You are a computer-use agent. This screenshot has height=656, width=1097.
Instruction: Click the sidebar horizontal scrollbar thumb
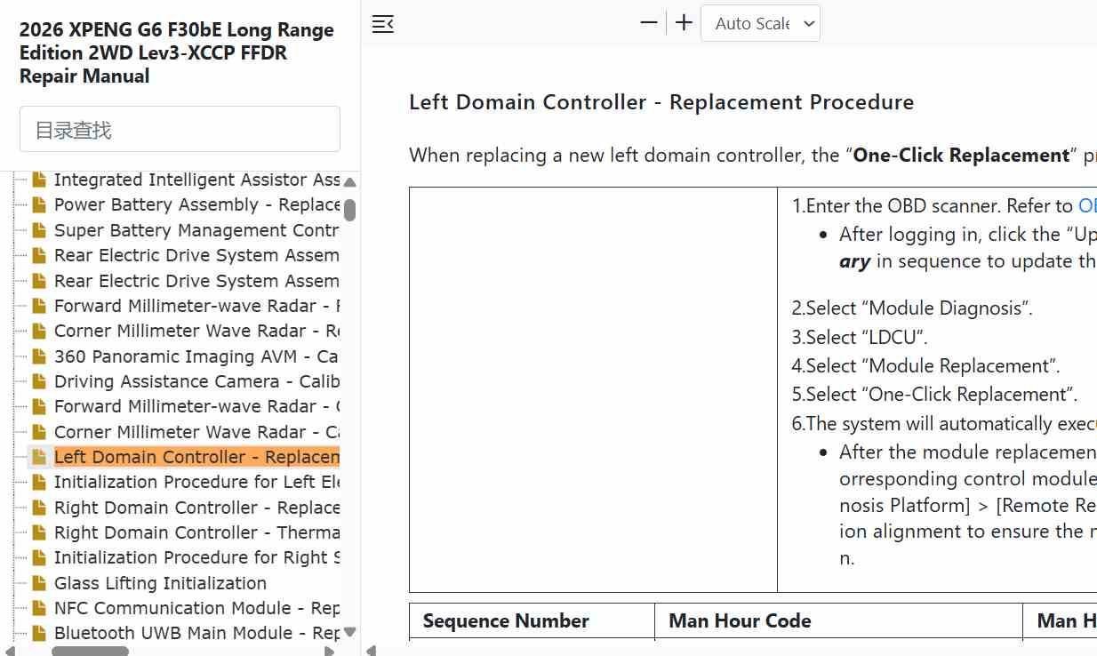[90, 652]
